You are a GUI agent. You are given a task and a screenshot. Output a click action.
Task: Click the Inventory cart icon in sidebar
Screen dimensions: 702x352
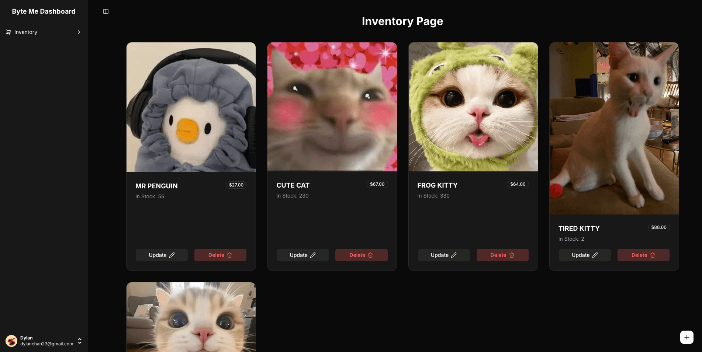tap(8, 32)
